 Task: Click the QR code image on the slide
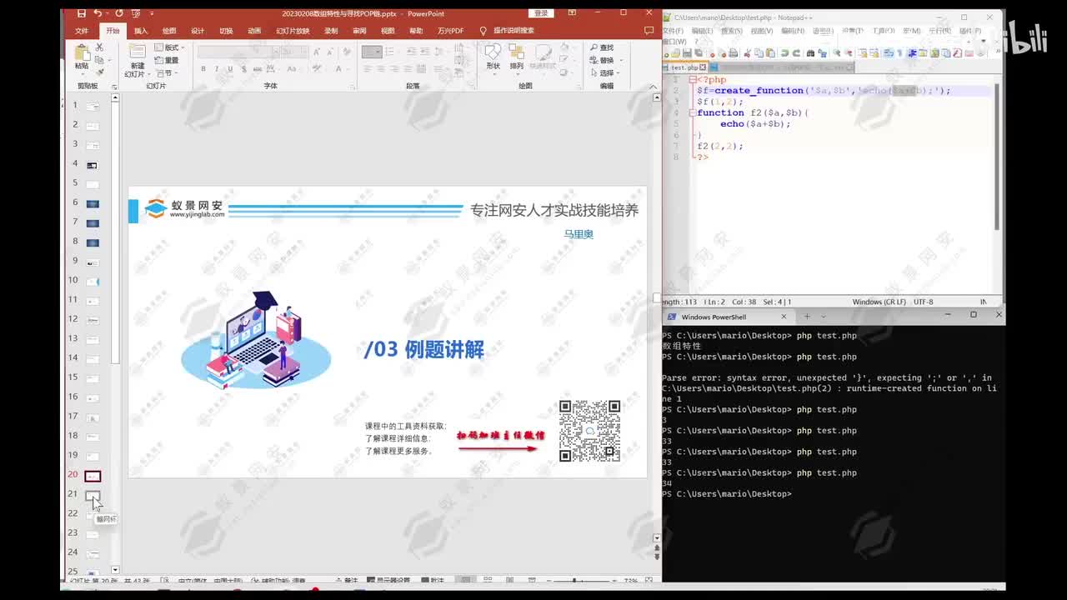point(589,431)
